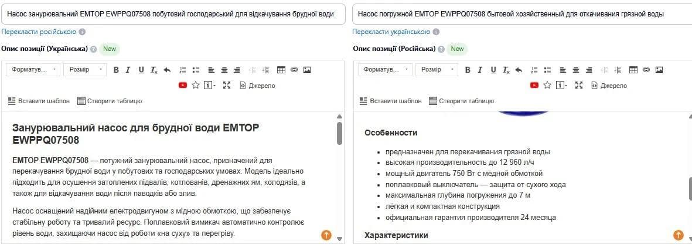This screenshot has width=692, height=244.
Task: Align text right in the Ukrainian editor
Action: click(237, 70)
